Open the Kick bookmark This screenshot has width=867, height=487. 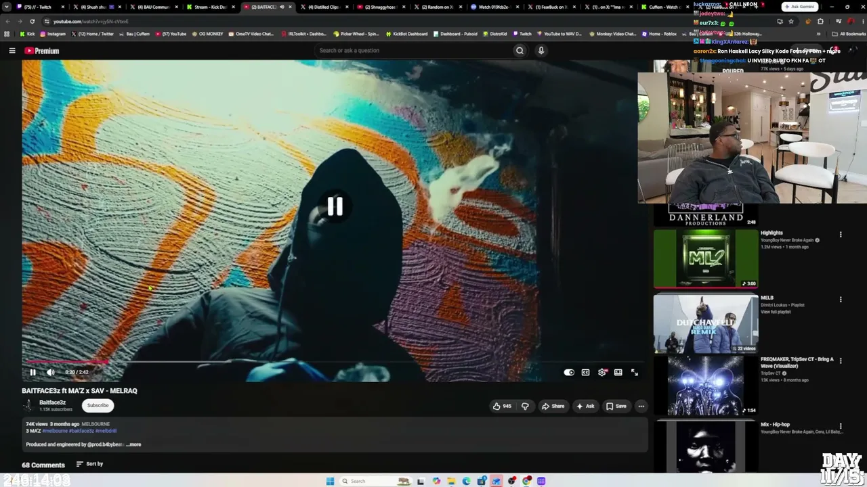pyautogui.click(x=28, y=34)
